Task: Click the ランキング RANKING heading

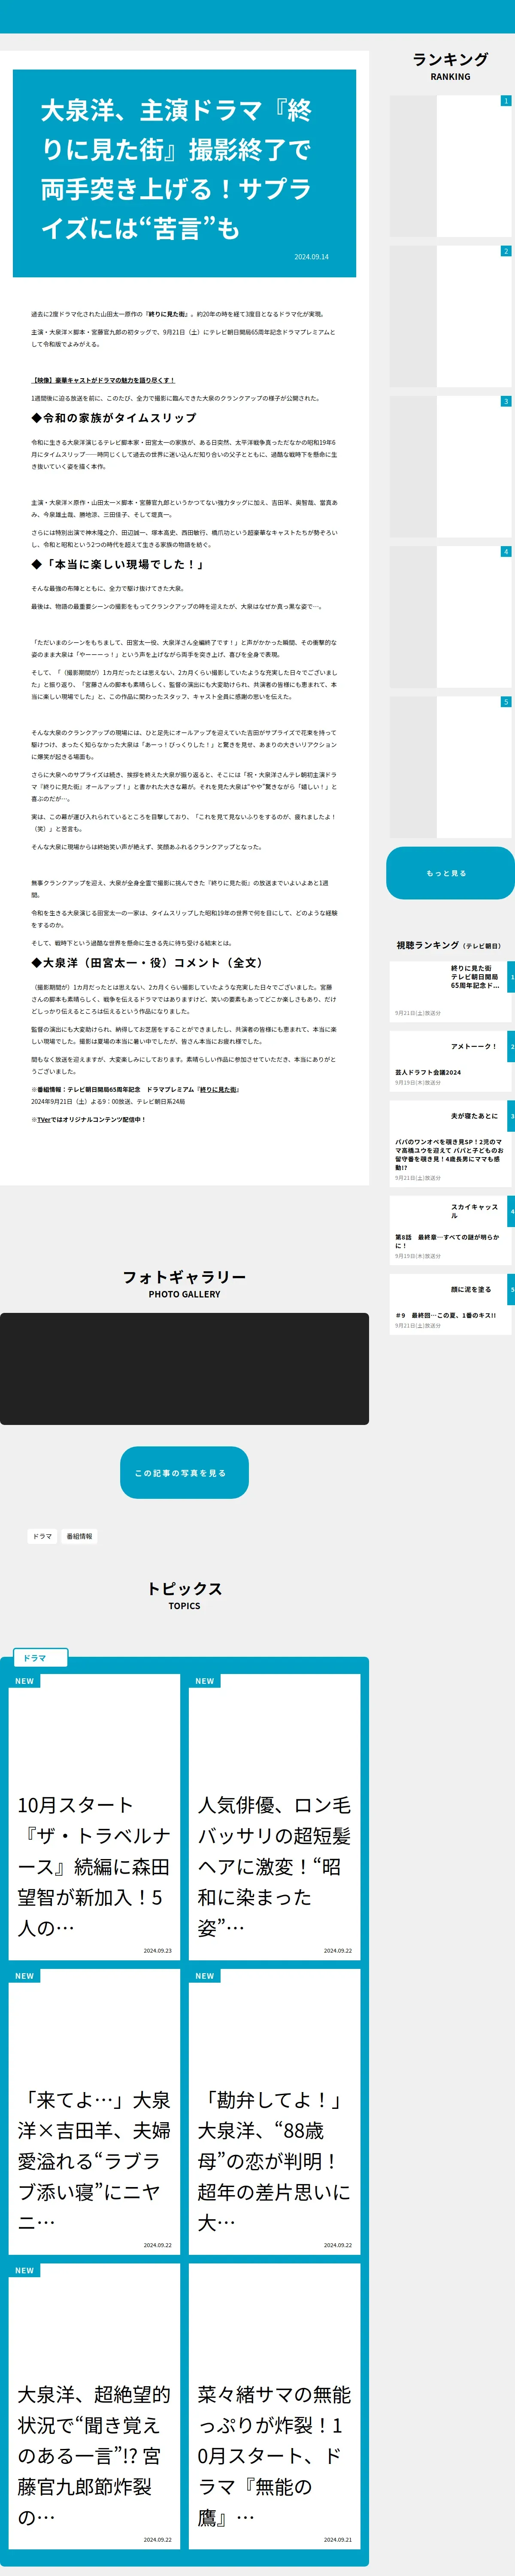Action: click(x=450, y=66)
